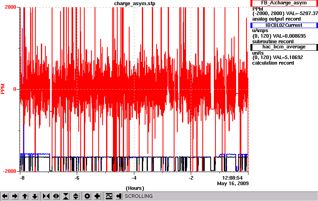The width and height of the screenshot is (318, 201).
Task: Zoom in on time axis bowtie icon
Action: click(46, 196)
